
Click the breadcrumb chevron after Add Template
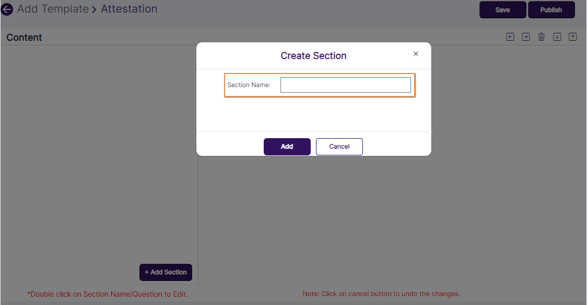[93, 9]
